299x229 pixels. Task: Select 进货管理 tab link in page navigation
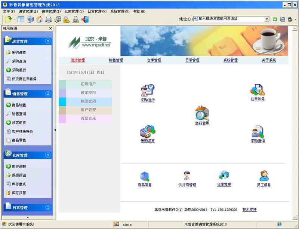coord(78,60)
